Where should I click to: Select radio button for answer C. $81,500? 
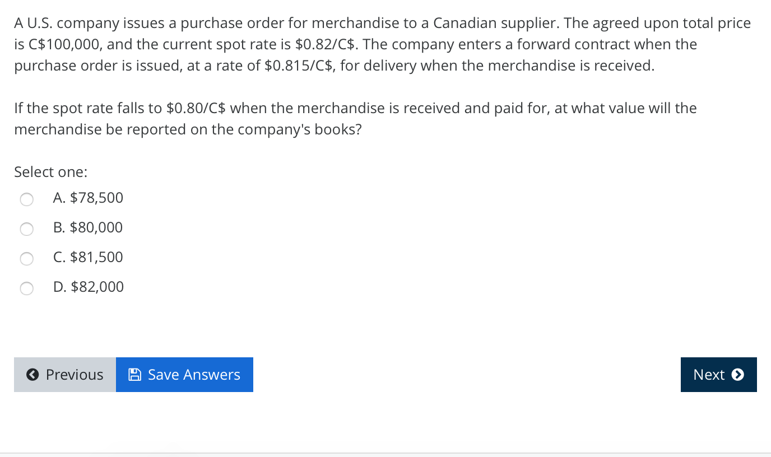pyautogui.click(x=26, y=259)
